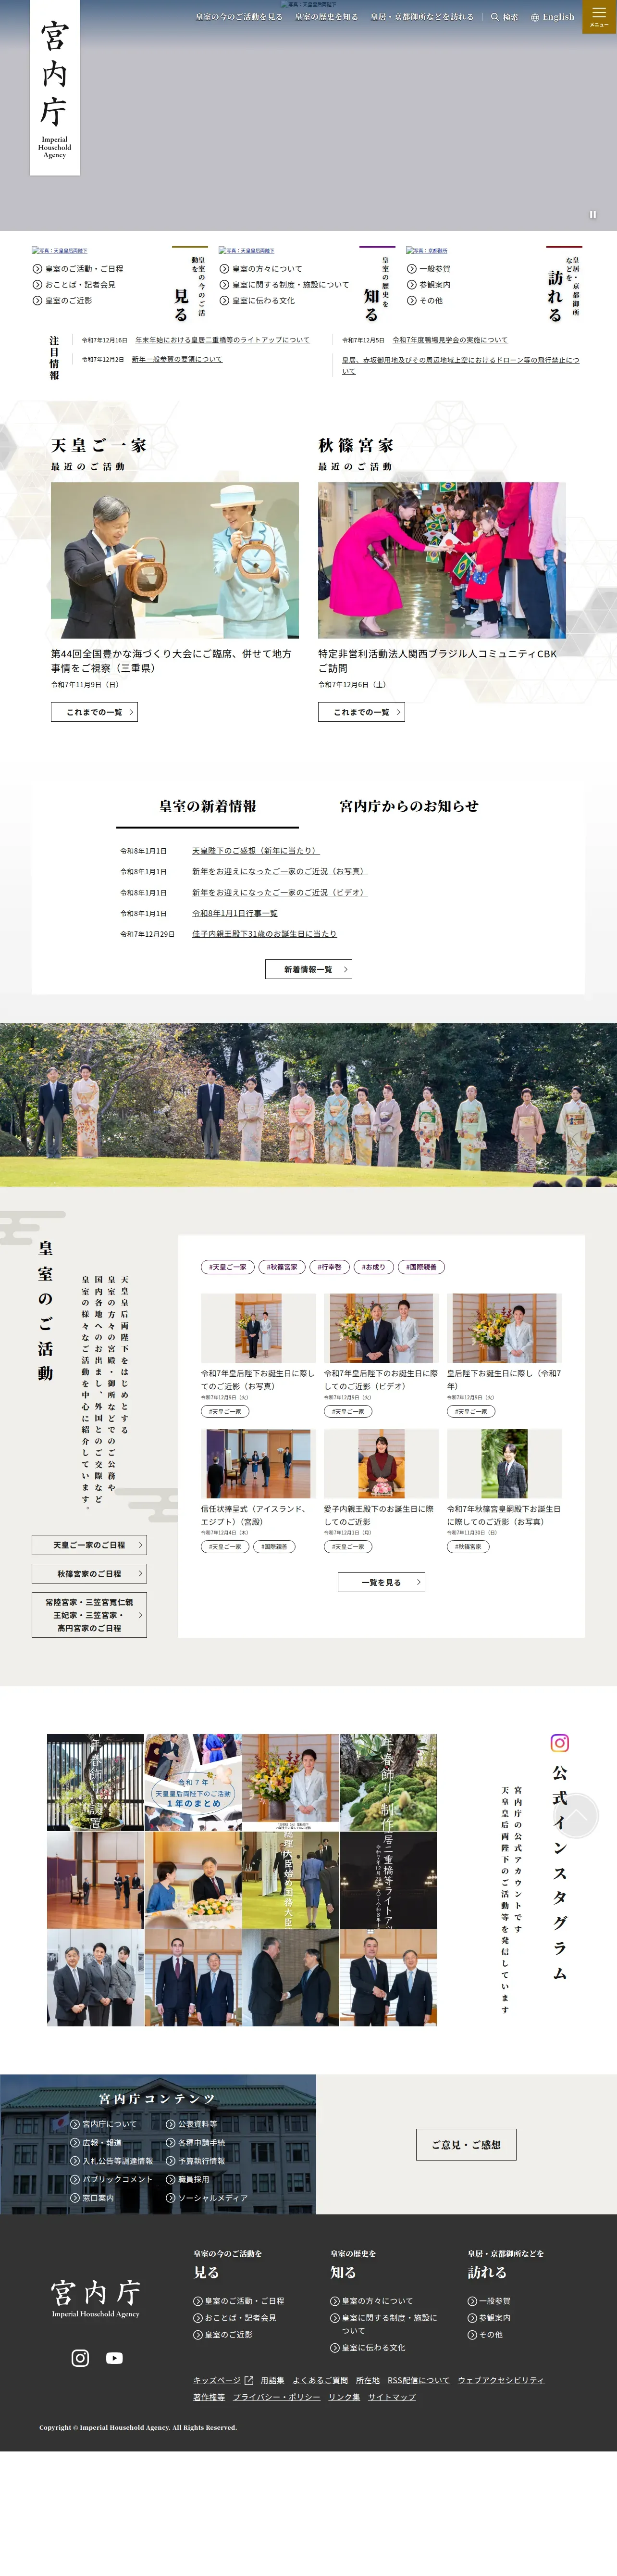
Task: Switch language via the English globe link
Action: click(x=552, y=17)
